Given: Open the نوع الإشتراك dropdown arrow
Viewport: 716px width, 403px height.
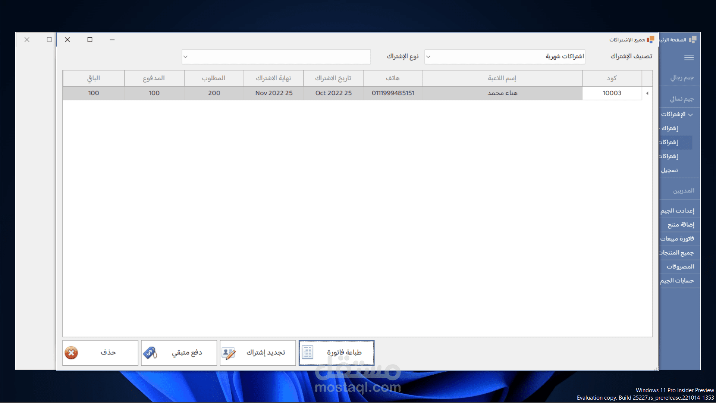Looking at the screenshot, I should click(x=185, y=57).
